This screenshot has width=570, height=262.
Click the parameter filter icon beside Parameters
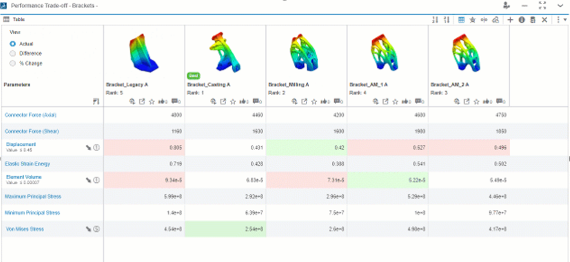click(95, 101)
